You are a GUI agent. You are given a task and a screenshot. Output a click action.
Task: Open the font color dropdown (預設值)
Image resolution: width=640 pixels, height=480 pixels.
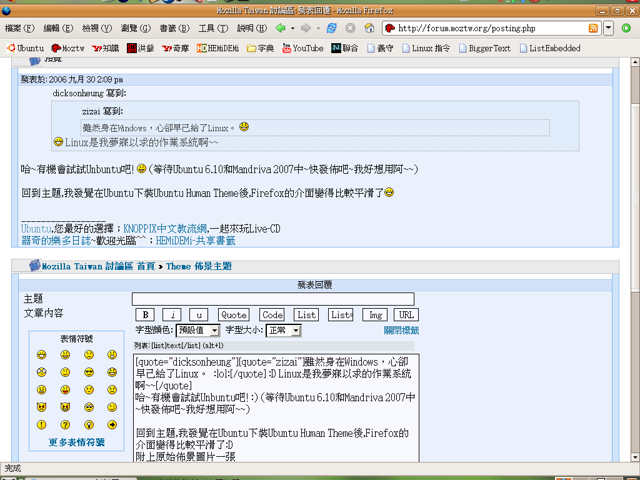197,330
